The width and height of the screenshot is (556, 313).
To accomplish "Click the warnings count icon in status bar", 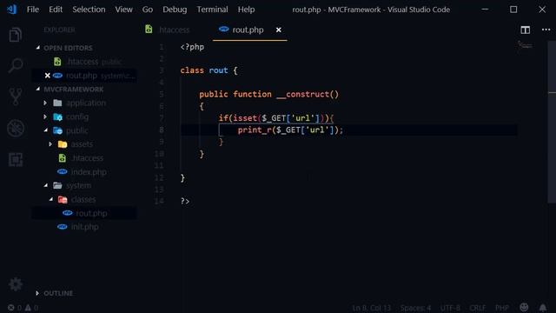I will (x=28, y=308).
